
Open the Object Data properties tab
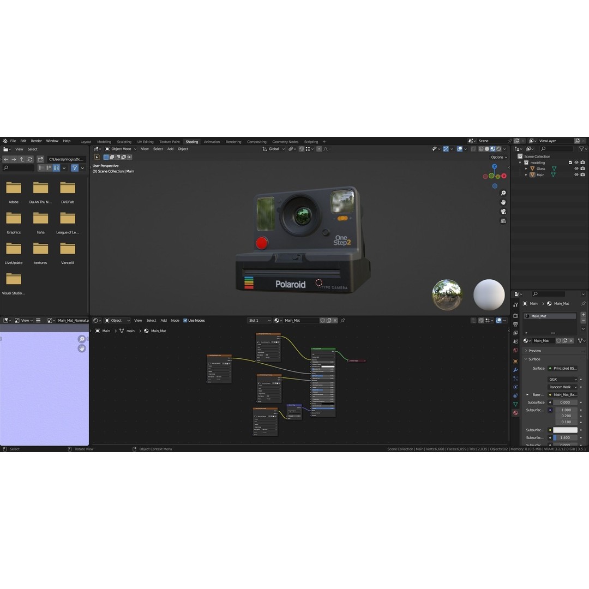pyautogui.click(x=515, y=404)
